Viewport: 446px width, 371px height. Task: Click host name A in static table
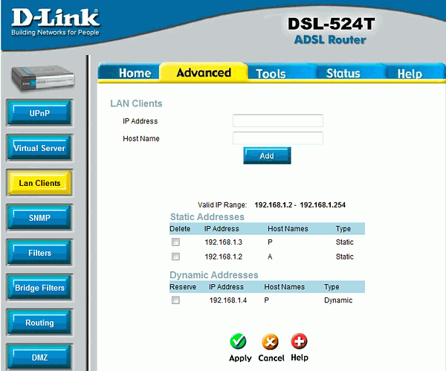coord(270,257)
